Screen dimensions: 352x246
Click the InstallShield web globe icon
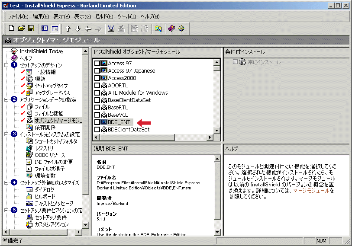click(181, 29)
